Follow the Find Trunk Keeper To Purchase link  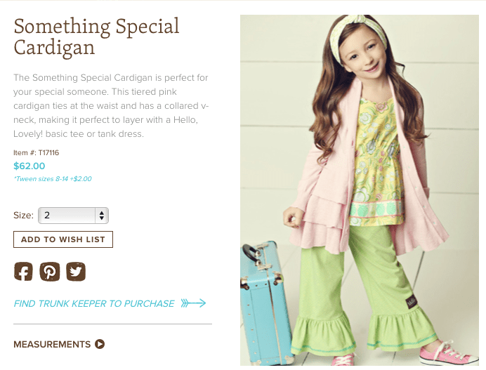(x=94, y=303)
